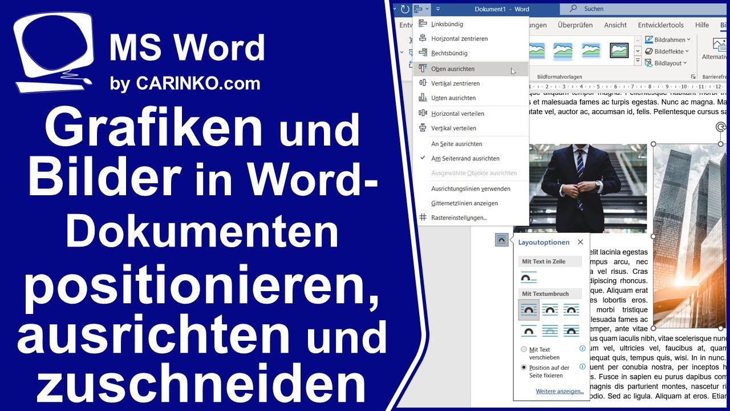Click the Align objects icon in quick access toolbar
Image resolution: width=730 pixels, height=411 pixels.
(x=419, y=9)
